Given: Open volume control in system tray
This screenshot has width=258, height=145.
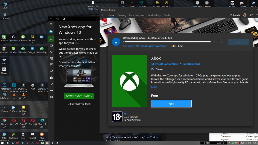Looking at the screenshot, I should tap(245, 143).
